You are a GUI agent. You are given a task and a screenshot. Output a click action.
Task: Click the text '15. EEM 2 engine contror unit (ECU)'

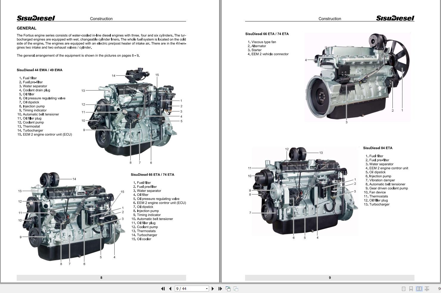[x=45, y=134]
